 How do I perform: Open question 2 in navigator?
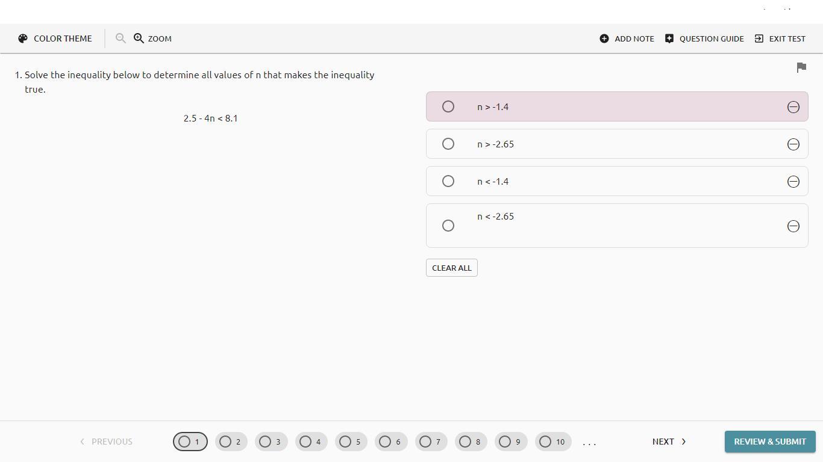231,442
